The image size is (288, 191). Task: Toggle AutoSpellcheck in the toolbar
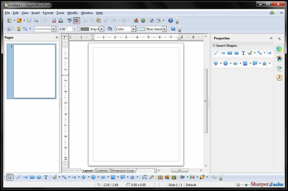coord(76,20)
